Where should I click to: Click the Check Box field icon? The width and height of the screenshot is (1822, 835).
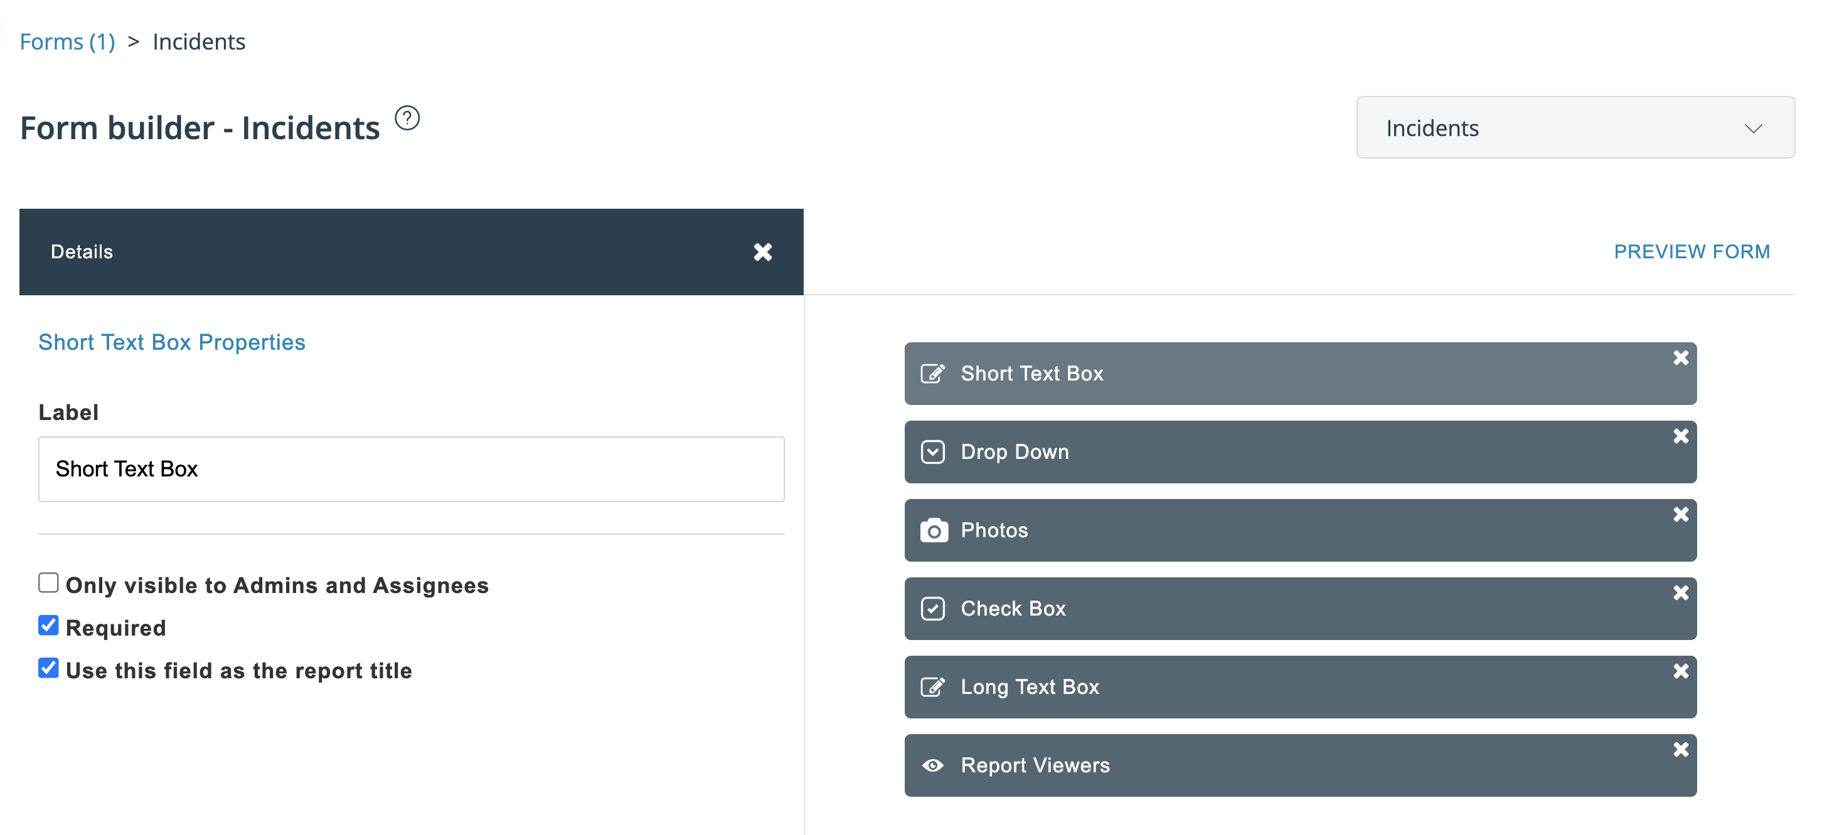932,609
